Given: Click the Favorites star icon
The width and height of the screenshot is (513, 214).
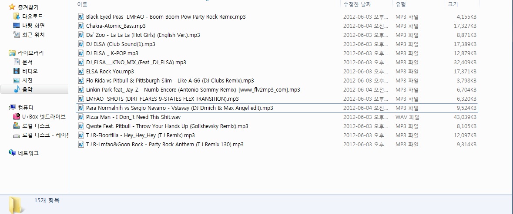Looking at the screenshot, I should pos(12,7).
